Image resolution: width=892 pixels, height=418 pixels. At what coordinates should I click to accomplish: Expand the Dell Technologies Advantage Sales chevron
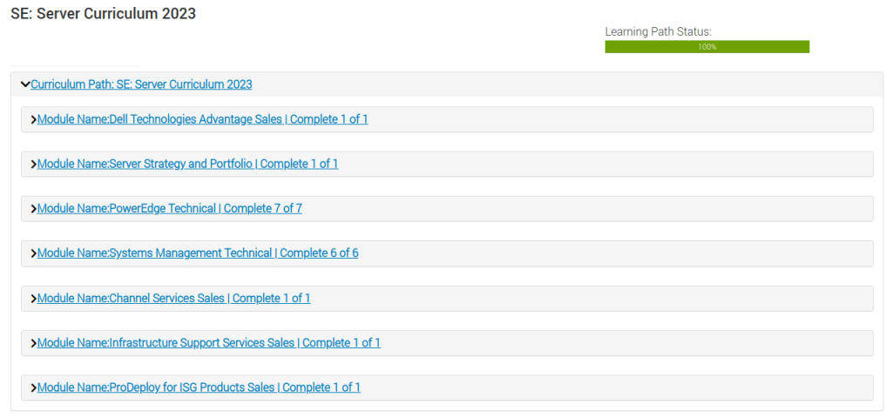pos(33,119)
